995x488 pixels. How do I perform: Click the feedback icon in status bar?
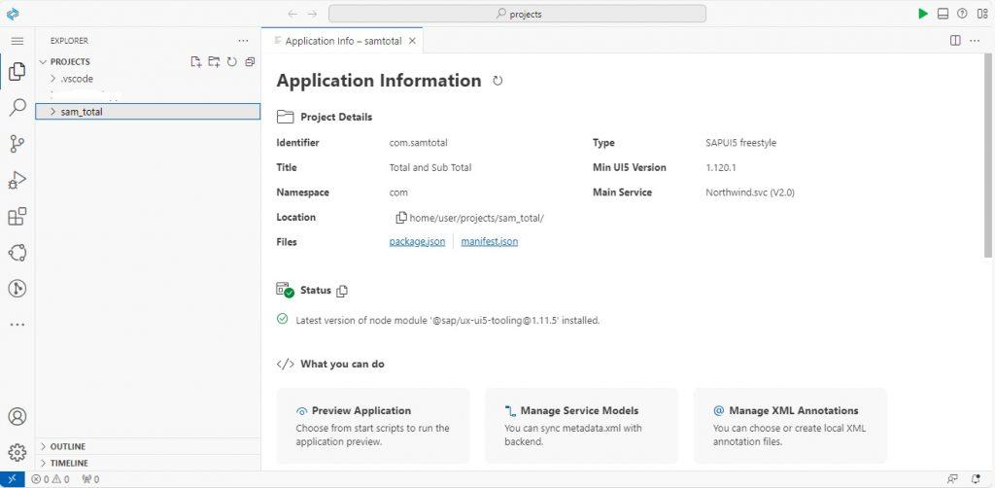click(x=952, y=479)
